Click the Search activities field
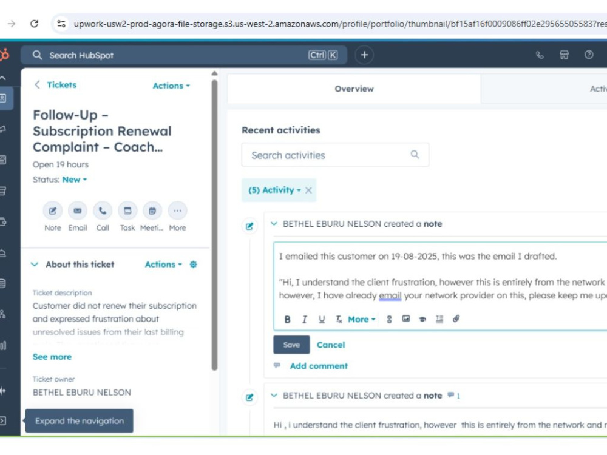 point(335,155)
